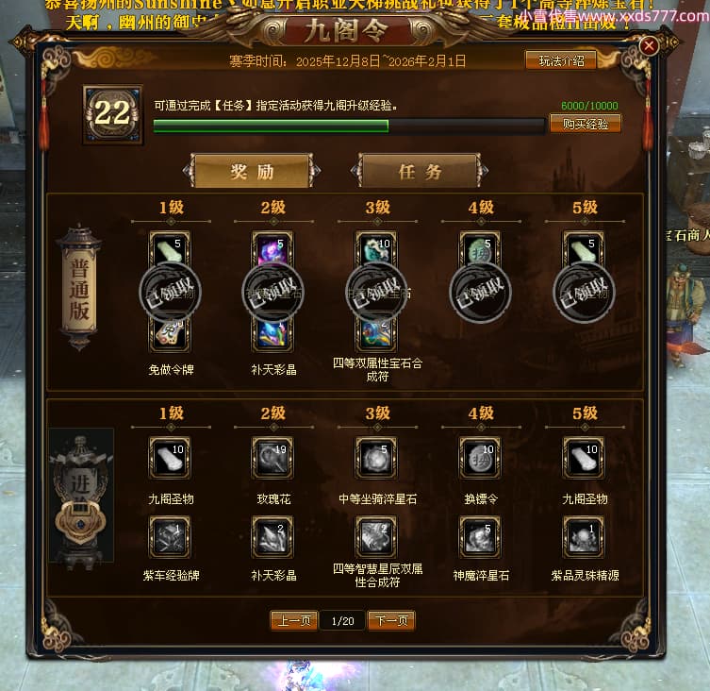Click the 免做令牌 icon in the normal tier
Image resolution: width=710 pixels, height=691 pixels.
[170, 334]
